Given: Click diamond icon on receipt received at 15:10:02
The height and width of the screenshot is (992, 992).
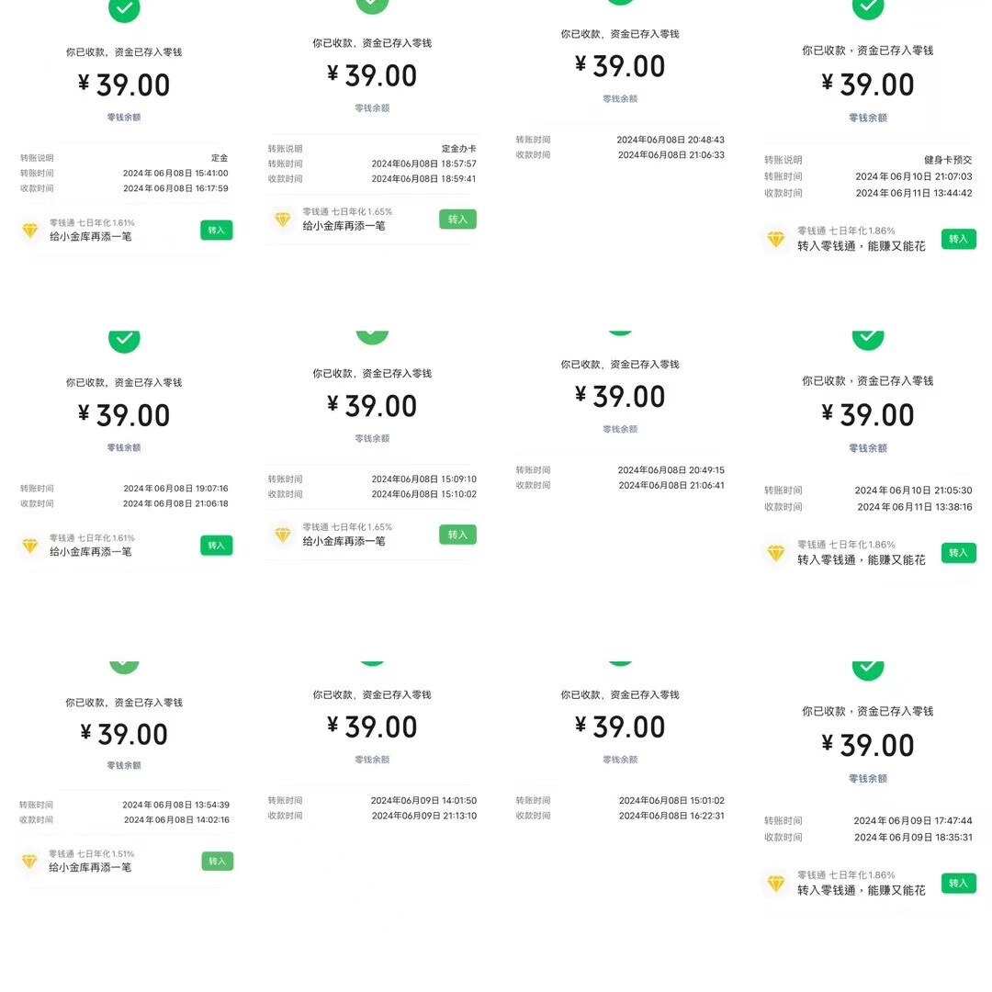Looking at the screenshot, I should click(283, 535).
